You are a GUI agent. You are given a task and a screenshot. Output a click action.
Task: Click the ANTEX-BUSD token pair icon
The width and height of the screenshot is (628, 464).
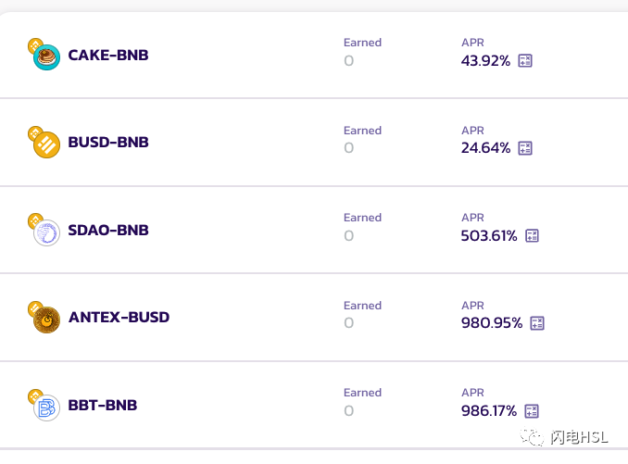click(x=44, y=318)
